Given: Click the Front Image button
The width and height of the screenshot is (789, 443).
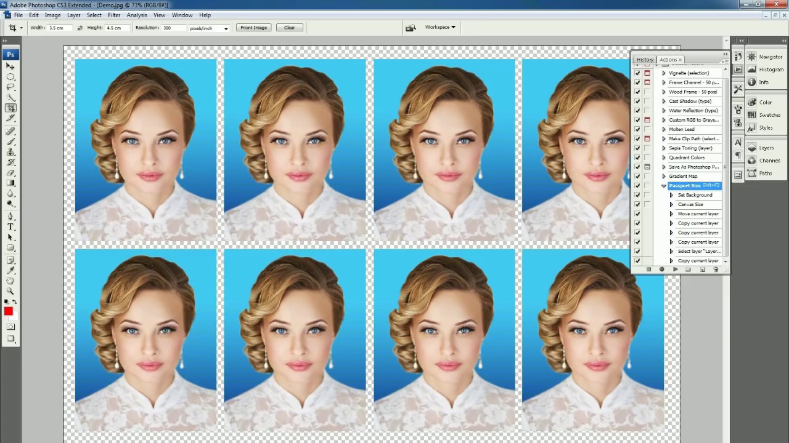Looking at the screenshot, I should coord(254,28).
